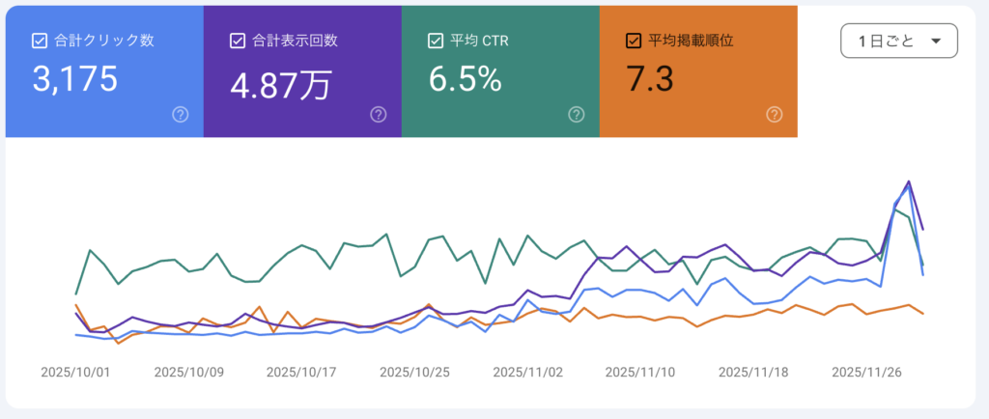989x419 pixels.
Task: Uncheck the 合計表示回数 checkbox
Action: [238, 41]
